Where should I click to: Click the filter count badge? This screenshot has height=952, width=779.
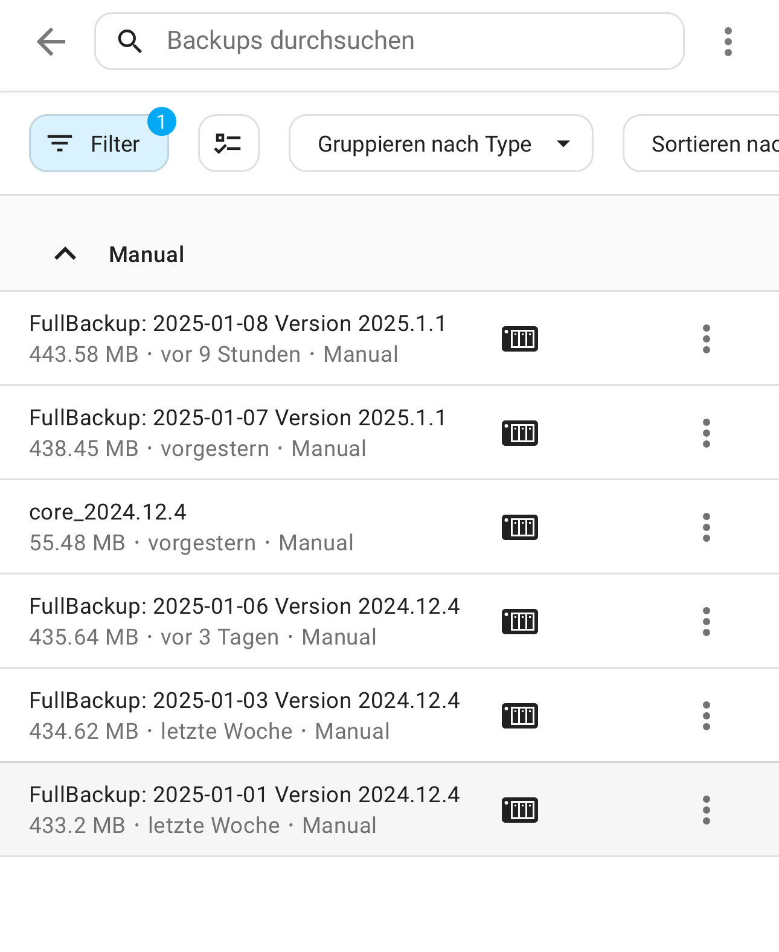(161, 121)
